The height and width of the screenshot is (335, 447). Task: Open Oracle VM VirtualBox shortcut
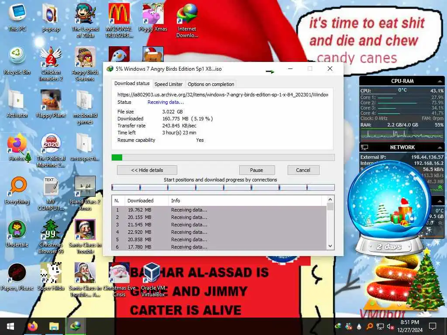click(153, 280)
